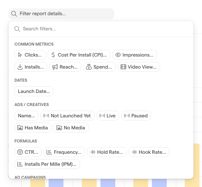Open the Hook Rate formula filter
The height and width of the screenshot is (187, 202).
[149, 152]
